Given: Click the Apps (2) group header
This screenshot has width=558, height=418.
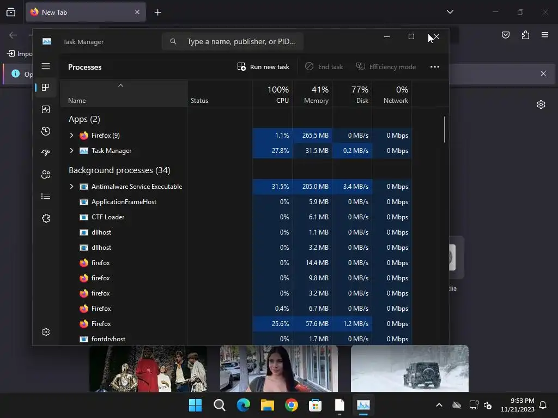Looking at the screenshot, I should coord(84,119).
